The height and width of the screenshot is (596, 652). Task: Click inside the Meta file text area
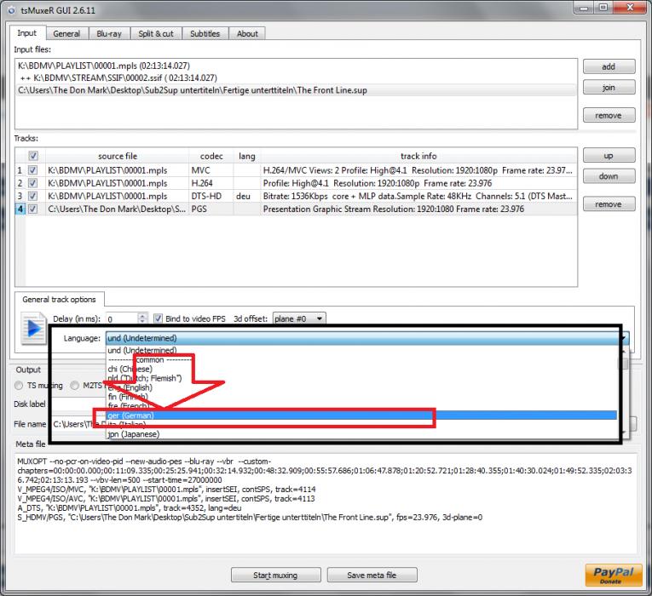click(x=326, y=503)
